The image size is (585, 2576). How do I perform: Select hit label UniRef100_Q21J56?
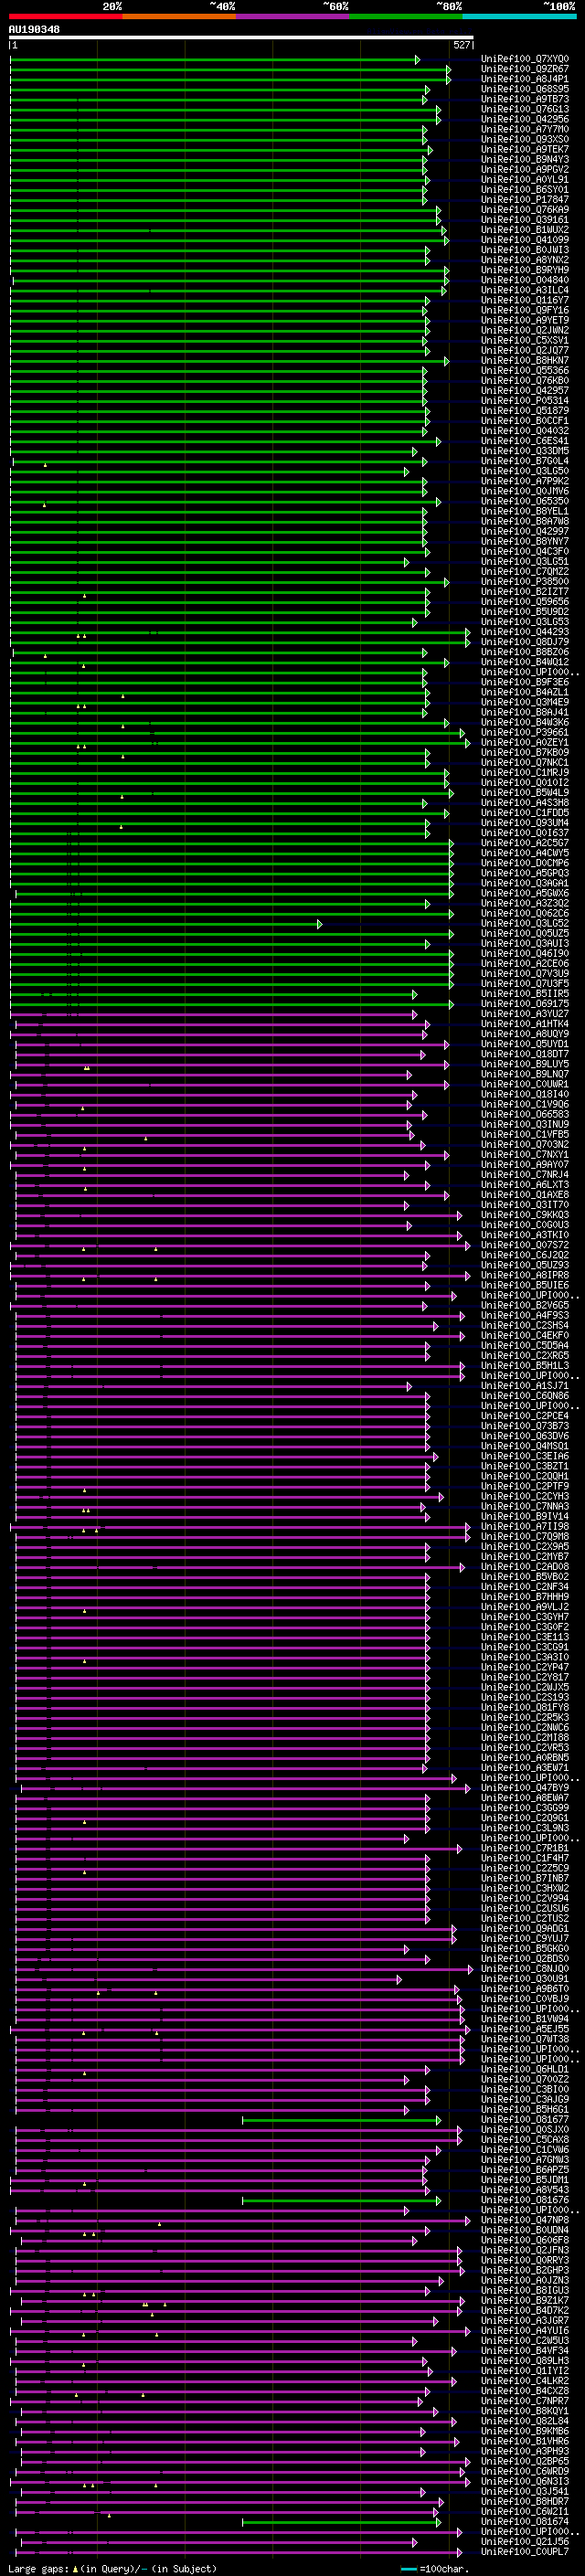click(x=525, y=2542)
